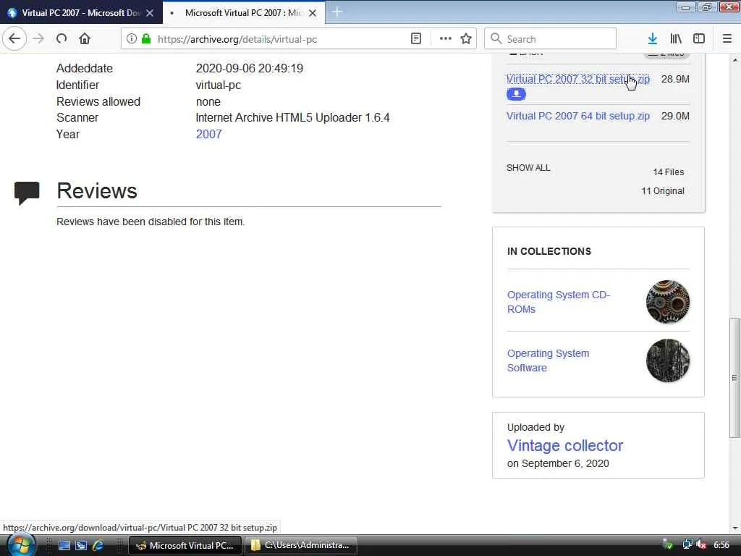Open the Downloads arrow in toolbar

click(653, 39)
